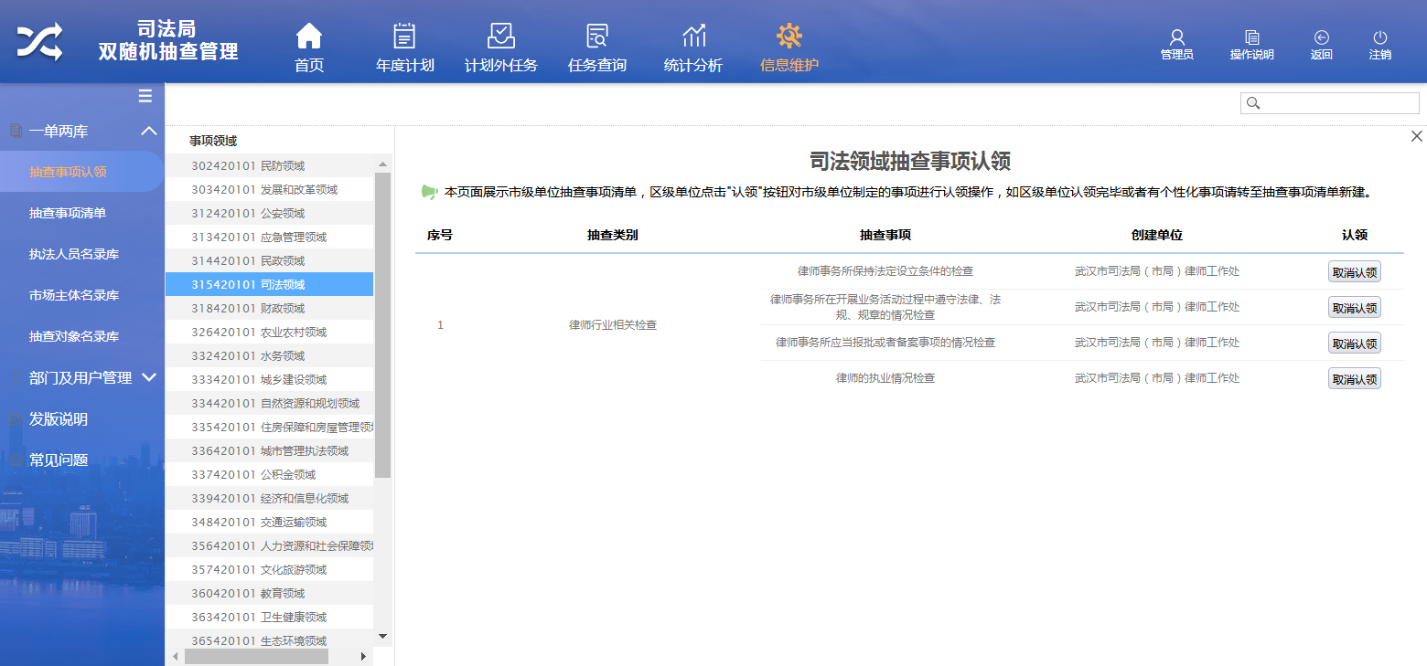
Task: Open 计划外任务 icon in navigation
Action: pos(500,37)
